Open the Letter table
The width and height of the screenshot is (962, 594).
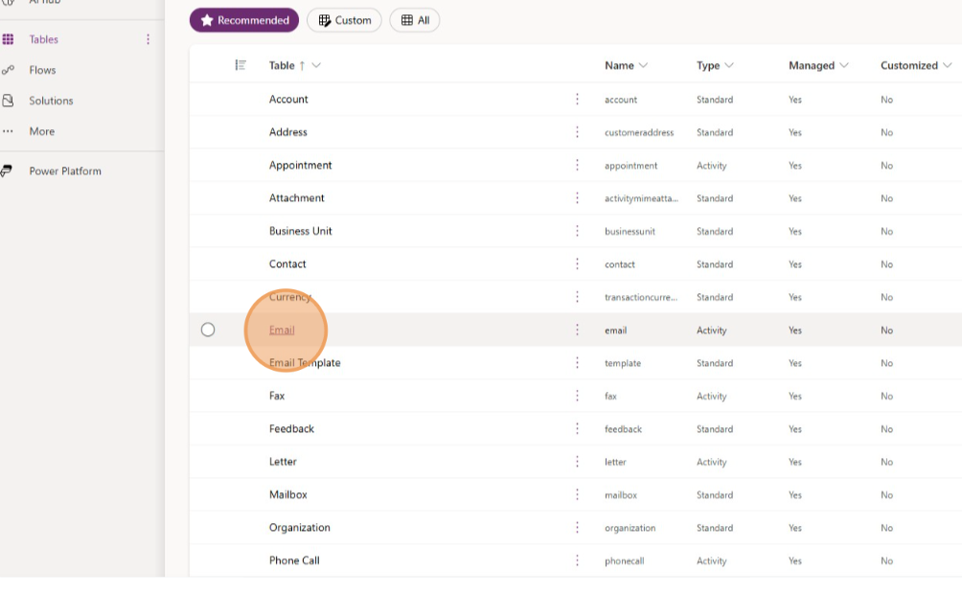pos(283,462)
